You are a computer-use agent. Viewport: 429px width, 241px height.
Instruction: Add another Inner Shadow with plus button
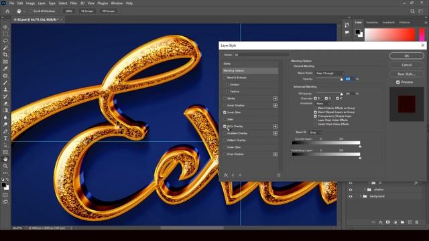(275, 106)
